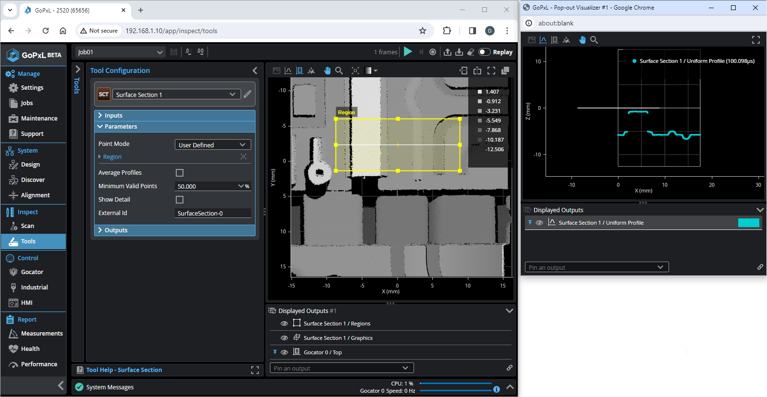Select the pan hand tool in pop-out visualizer
Image resolution: width=767 pixels, height=397 pixels.
coord(582,40)
